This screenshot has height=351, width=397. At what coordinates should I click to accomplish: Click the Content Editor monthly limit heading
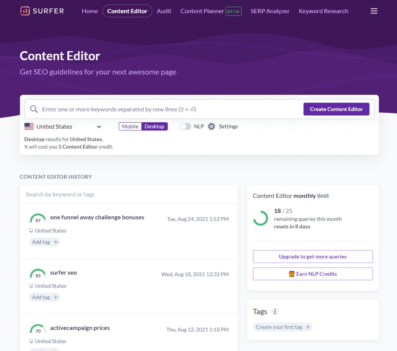pyautogui.click(x=291, y=196)
